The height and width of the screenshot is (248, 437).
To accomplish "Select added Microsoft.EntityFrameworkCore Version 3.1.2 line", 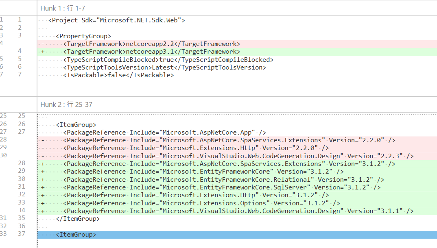I will point(237,172).
